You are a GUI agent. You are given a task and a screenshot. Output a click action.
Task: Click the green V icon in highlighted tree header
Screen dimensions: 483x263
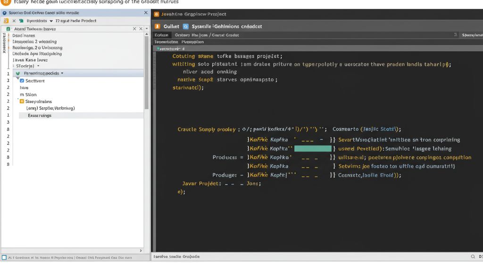(x=17, y=73)
